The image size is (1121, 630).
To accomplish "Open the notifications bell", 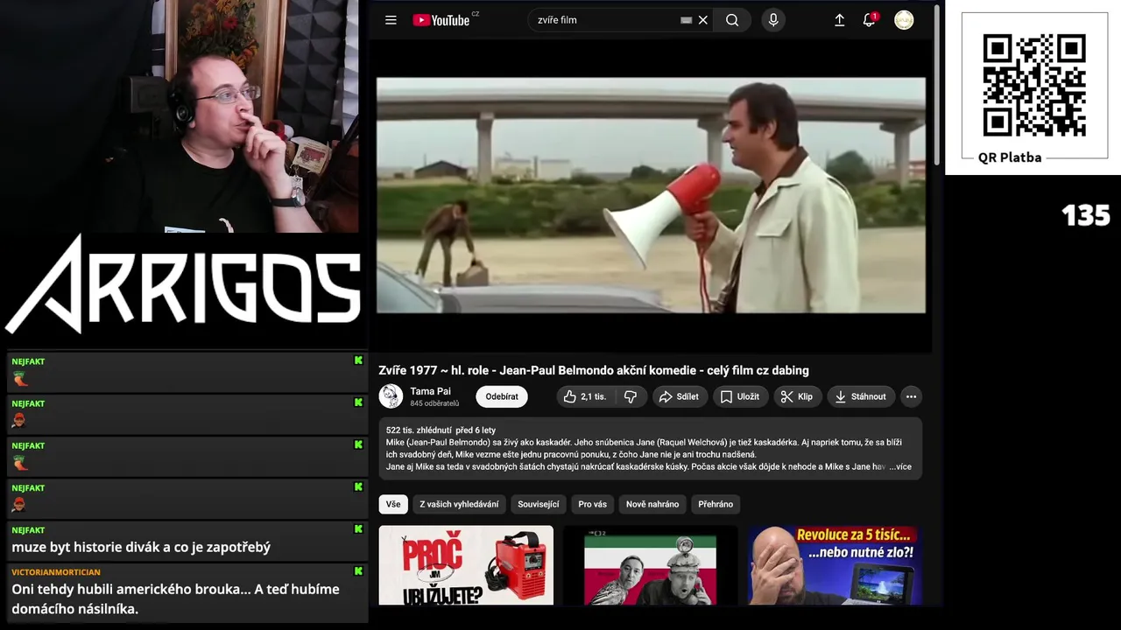I will [x=870, y=20].
